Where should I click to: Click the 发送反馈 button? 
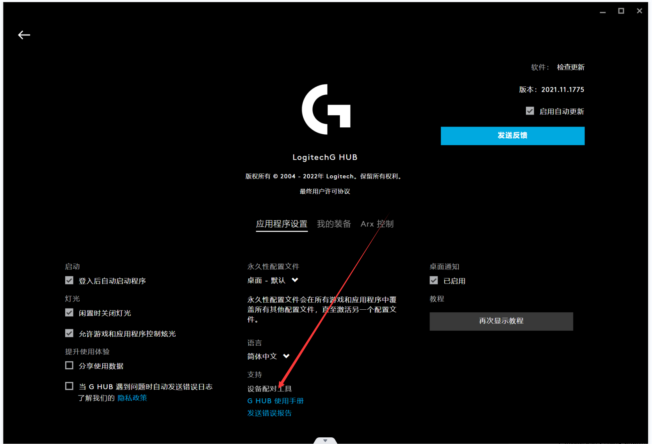tap(513, 136)
